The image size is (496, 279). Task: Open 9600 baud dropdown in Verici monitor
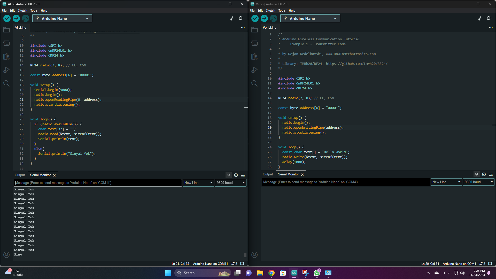[479, 182]
